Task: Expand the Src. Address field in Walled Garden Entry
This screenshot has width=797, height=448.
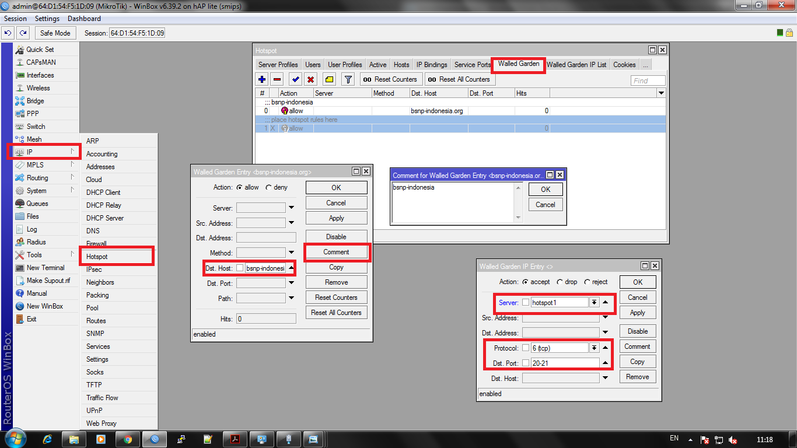Action: click(291, 223)
